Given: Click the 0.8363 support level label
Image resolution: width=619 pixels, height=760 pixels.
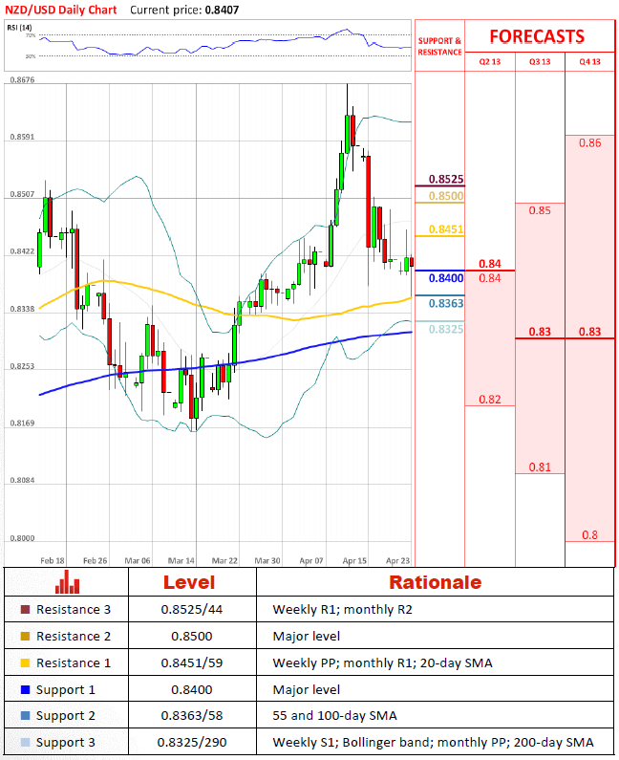Looking at the screenshot, I should coord(446,303).
